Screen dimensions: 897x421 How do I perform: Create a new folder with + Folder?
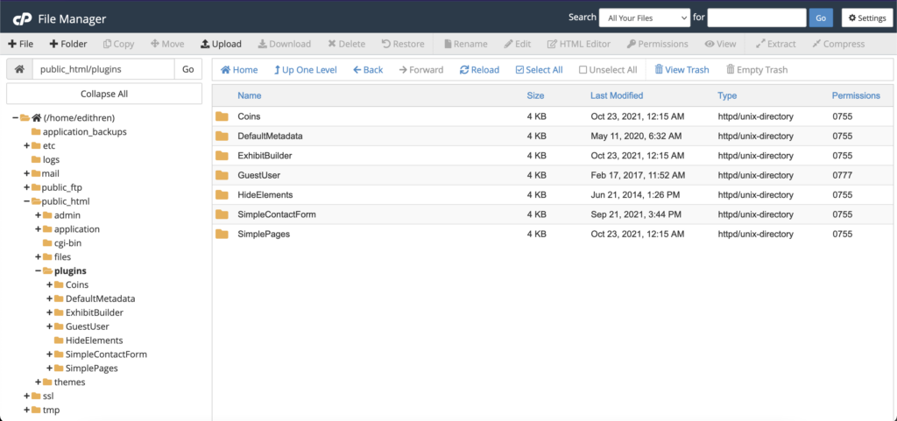pyautogui.click(x=68, y=44)
